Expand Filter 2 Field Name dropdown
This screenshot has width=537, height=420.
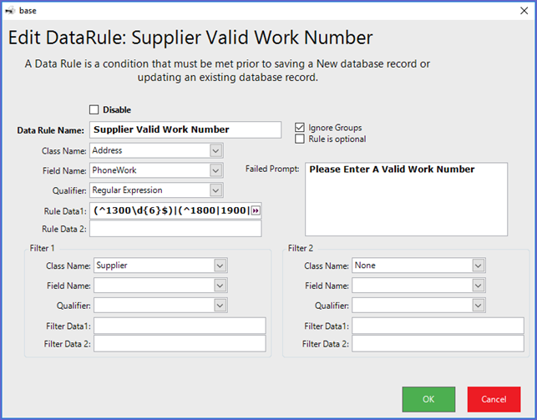click(x=478, y=286)
